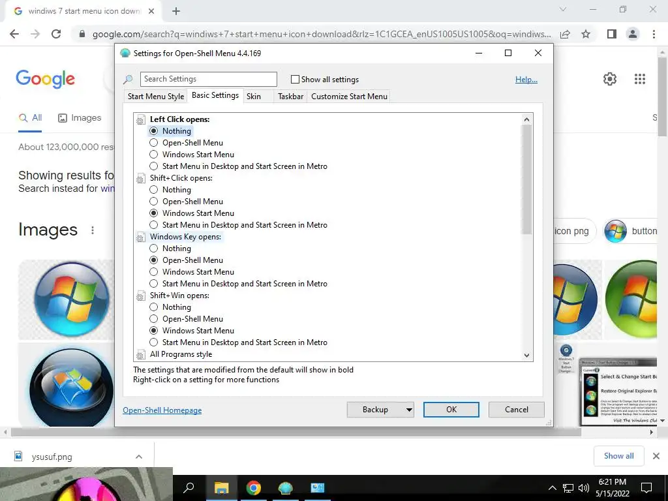The width and height of the screenshot is (668, 501).
Task: Select the Basic Settings tab
Action: (x=215, y=95)
